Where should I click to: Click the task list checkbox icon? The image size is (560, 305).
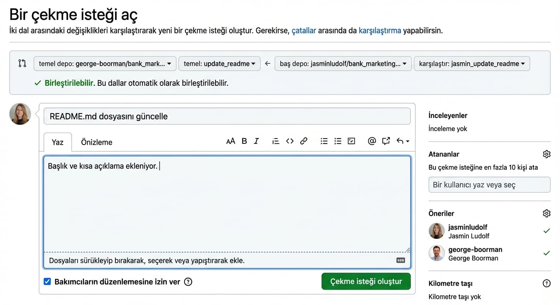pyautogui.click(x=351, y=141)
